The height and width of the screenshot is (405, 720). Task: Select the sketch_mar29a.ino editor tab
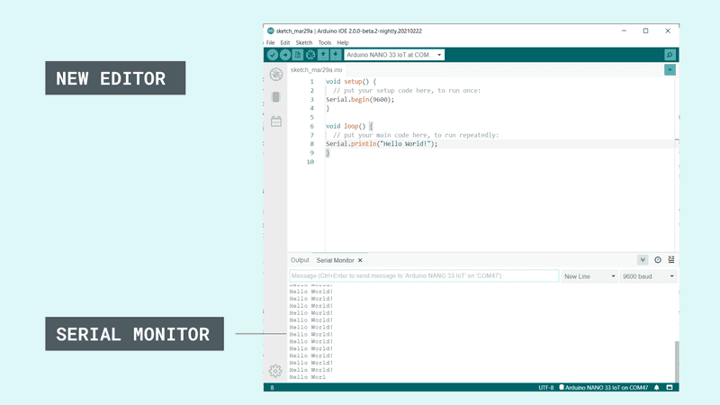[317, 70]
